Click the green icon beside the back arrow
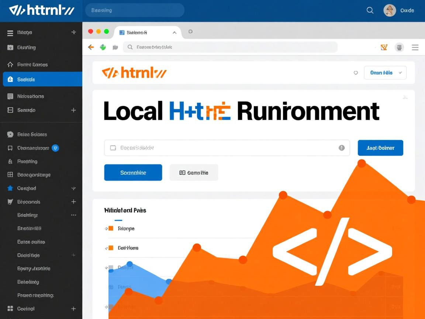This screenshot has height=319, width=425. (x=103, y=47)
